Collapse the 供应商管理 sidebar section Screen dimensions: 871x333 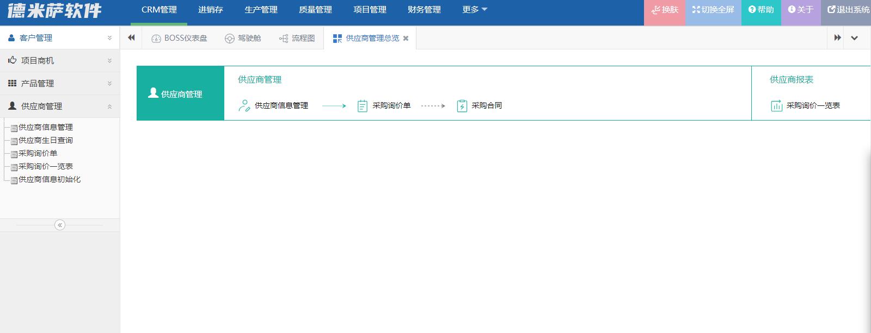pyautogui.click(x=60, y=106)
